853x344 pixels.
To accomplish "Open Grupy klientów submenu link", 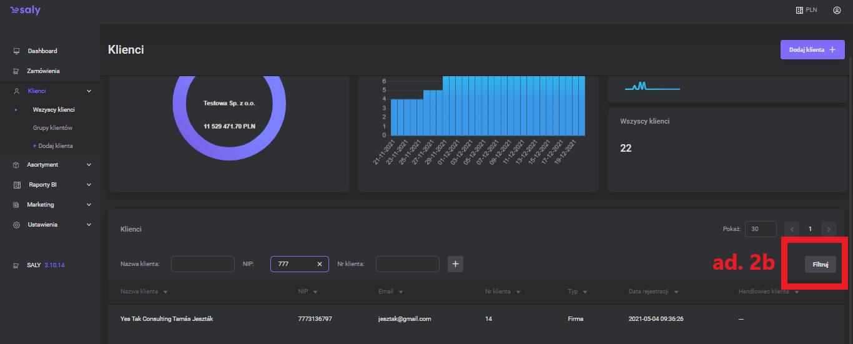I will (53, 128).
